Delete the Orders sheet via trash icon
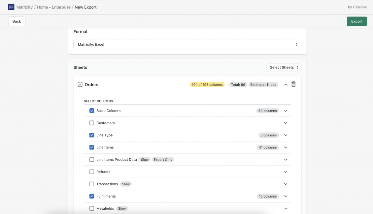The image size is (373, 214). click(293, 84)
